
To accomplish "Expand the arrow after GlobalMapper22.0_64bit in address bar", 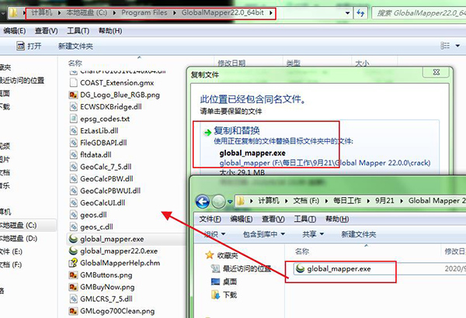I will (271, 12).
